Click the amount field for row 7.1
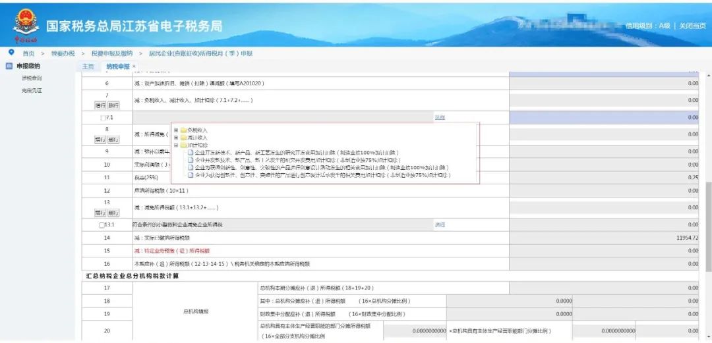Image resolution: width=712 pixels, height=343 pixels. 605,118
